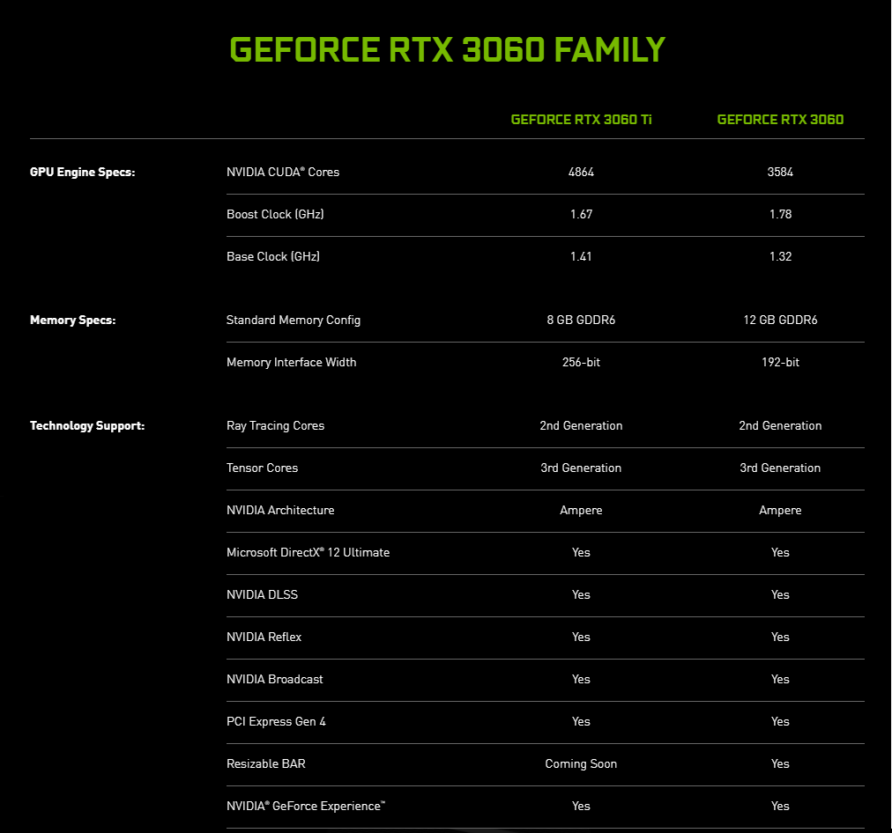Click the 8 GB GDDR6 memory value

tap(581, 321)
